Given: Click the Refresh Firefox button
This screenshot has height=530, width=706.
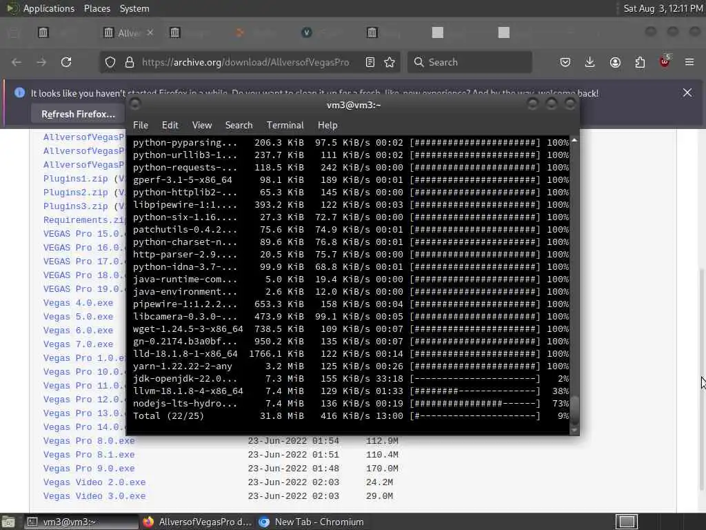Looking at the screenshot, I should (79, 114).
